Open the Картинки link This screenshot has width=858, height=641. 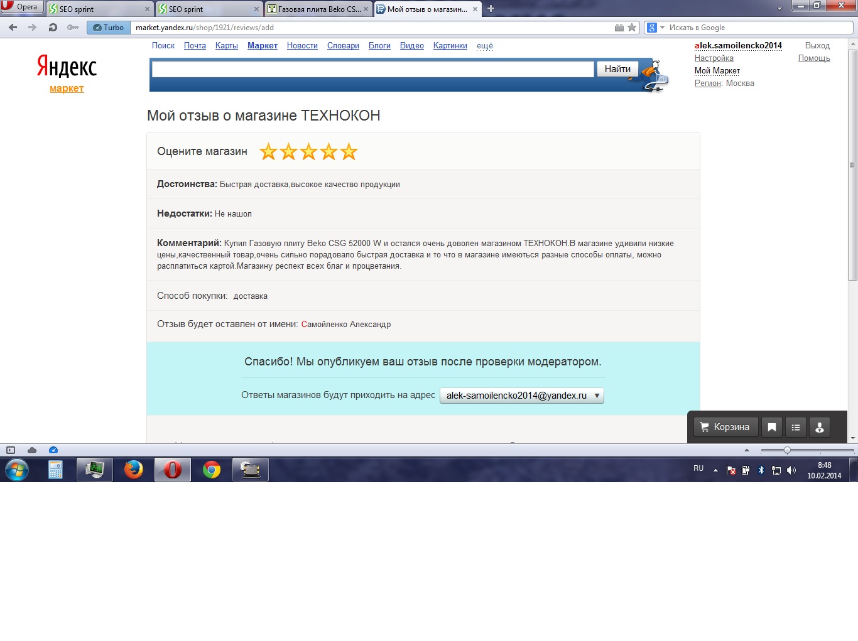450,46
